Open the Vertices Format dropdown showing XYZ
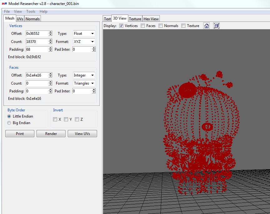Viewport: 270px width, 214px height. [84, 42]
